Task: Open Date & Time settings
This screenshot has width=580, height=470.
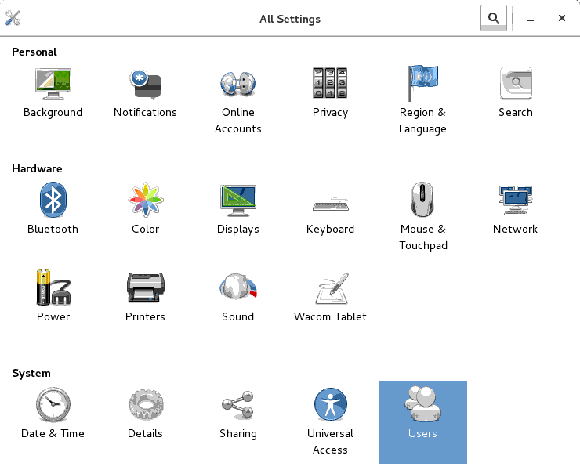Action: 53,406
